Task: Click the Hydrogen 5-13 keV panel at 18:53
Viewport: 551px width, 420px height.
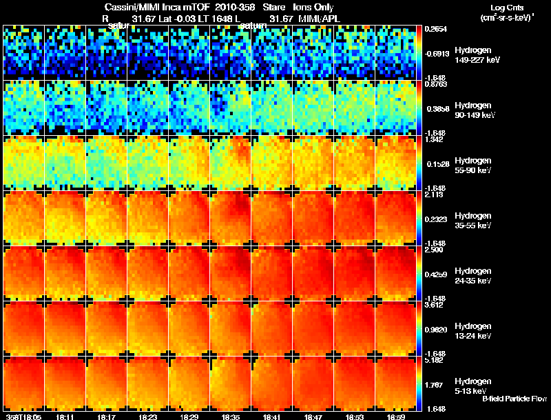Action: (x=355, y=383)
